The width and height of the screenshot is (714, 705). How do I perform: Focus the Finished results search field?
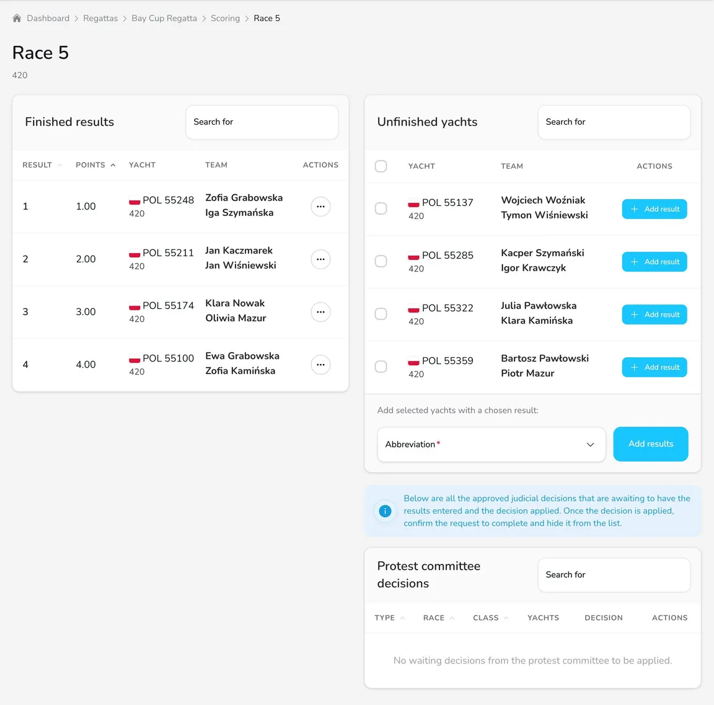click(x=262, y=122)
